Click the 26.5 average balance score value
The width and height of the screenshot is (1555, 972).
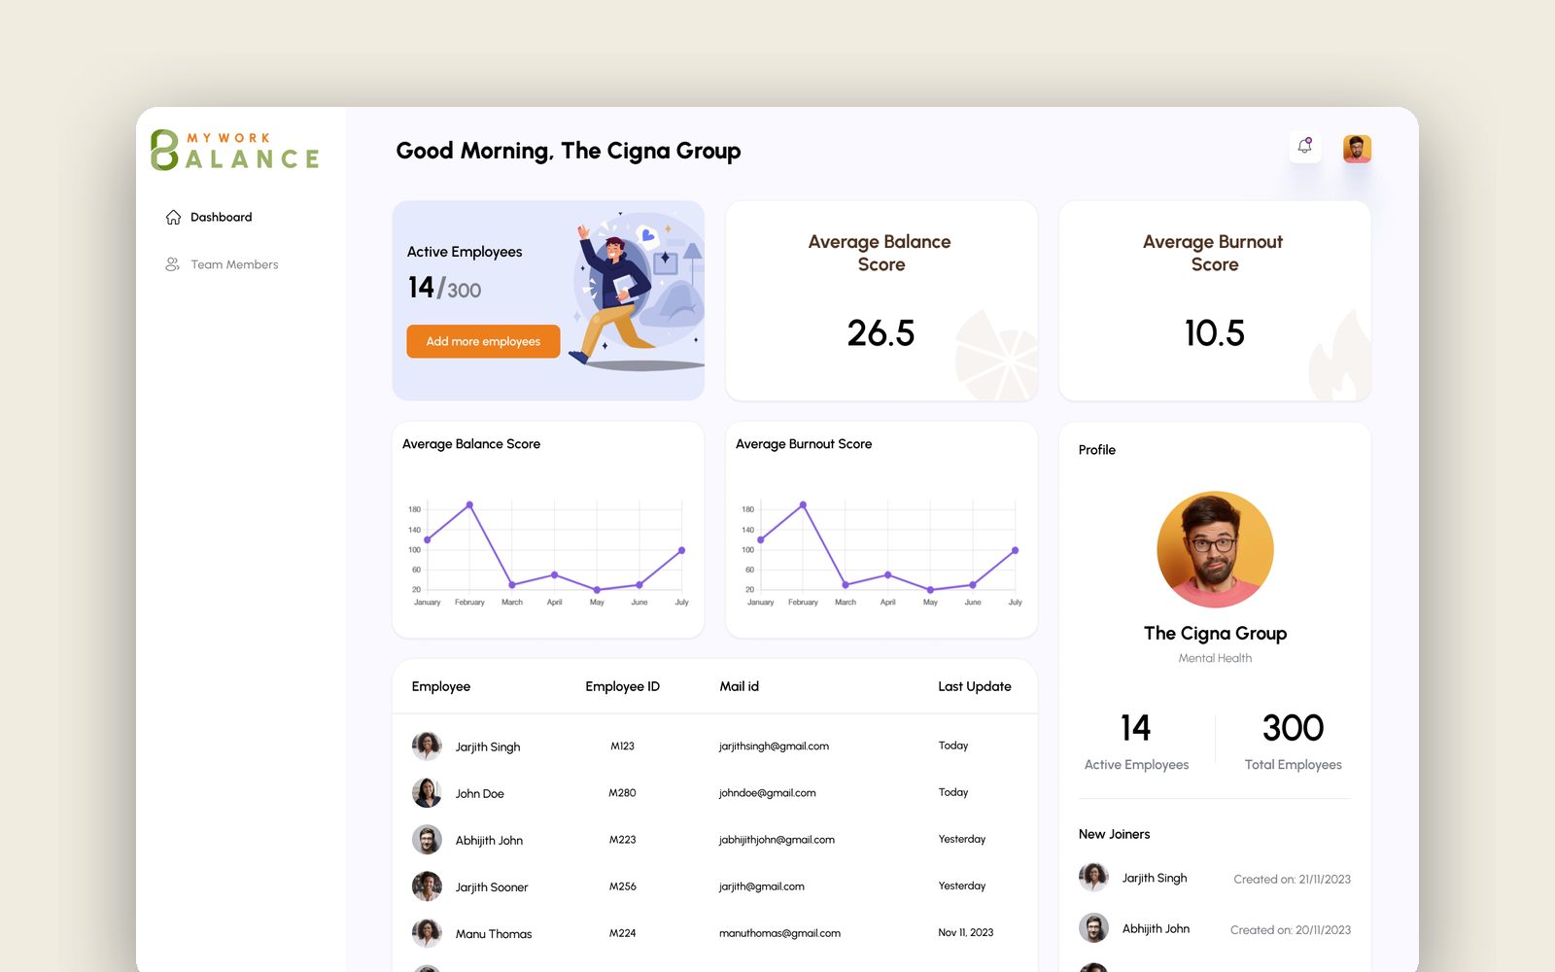click(881, 333)
